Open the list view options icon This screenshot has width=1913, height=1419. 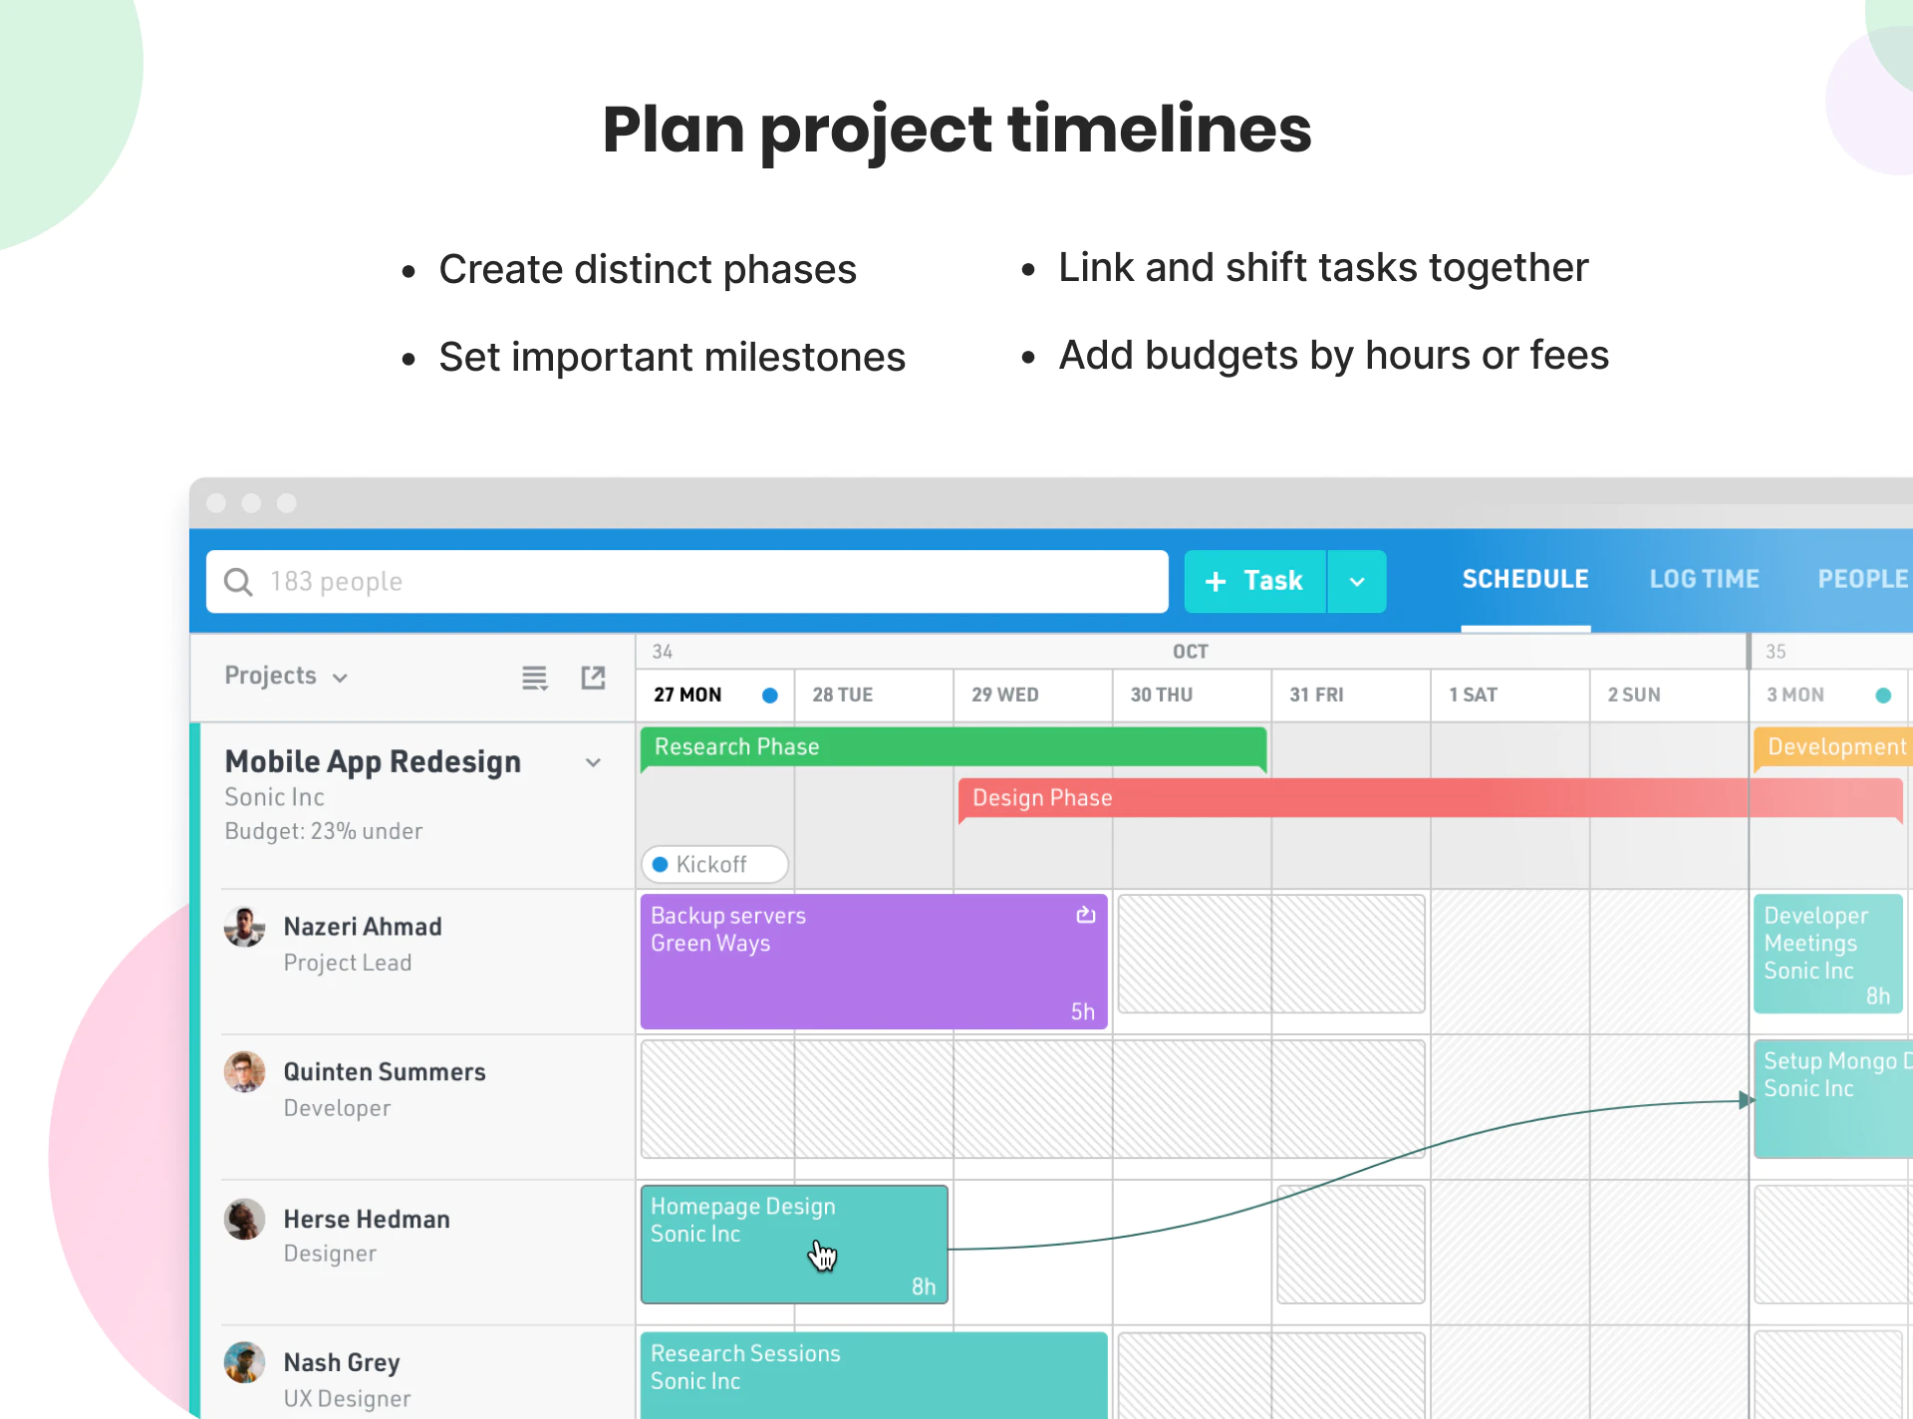click(535, 679)
